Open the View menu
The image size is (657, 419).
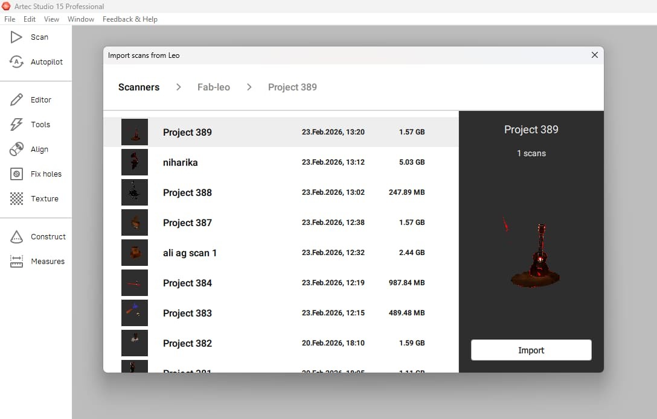(51, 19)
